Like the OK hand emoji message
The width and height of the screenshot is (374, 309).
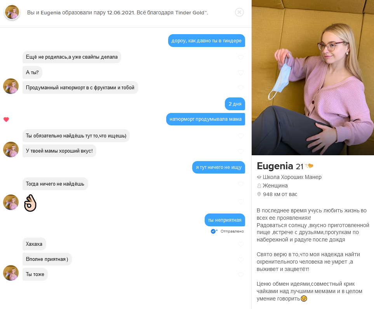[x=241, y=201]
